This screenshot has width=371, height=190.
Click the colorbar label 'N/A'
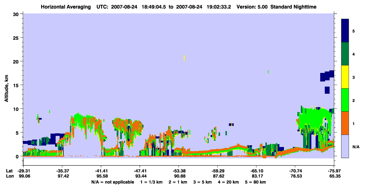356,147
